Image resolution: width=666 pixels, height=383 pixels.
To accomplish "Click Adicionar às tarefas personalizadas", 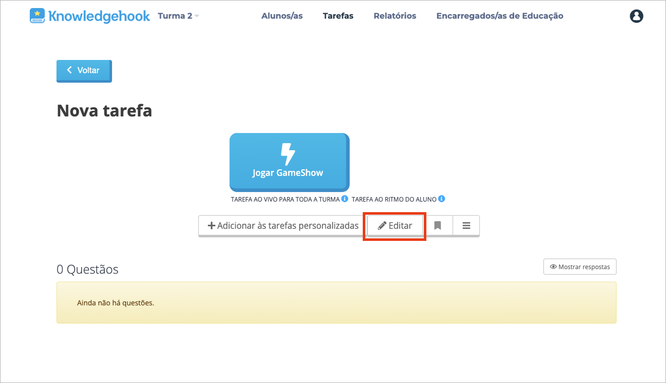I will 283,226.
